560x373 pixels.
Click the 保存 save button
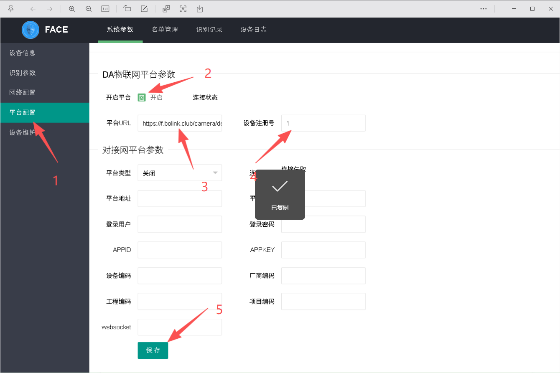tap(153, 350)
